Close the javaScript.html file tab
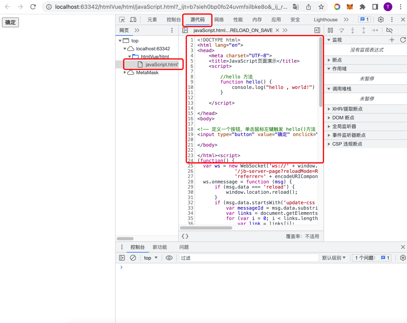This screenshot has width=407, height=323. click(x=277, y=30)
